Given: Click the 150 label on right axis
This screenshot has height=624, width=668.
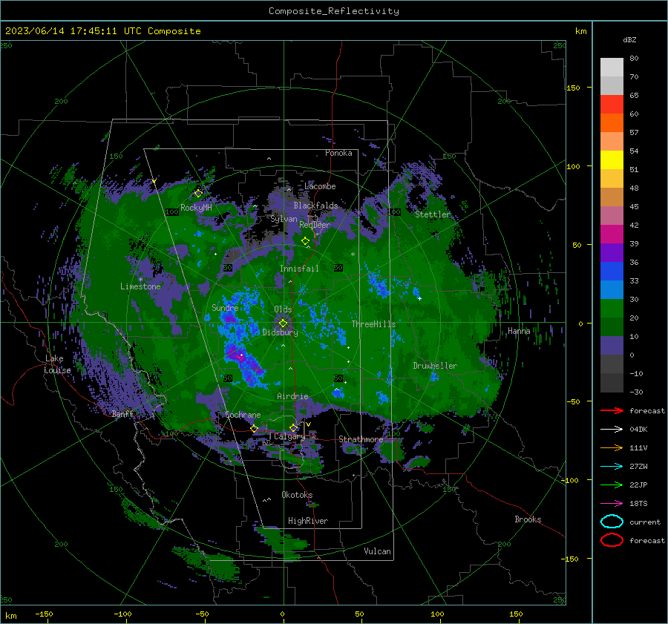Looking at the screenshot, I should pyautogui.click(x=574, y=88).
